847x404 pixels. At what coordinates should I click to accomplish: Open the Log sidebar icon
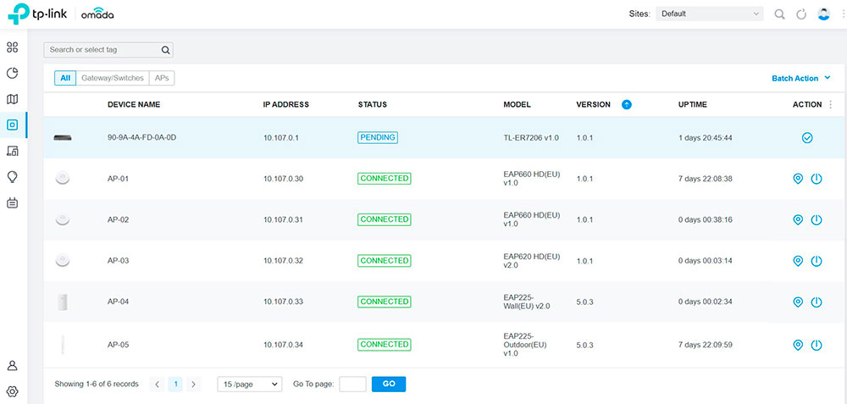click(13, 203)
